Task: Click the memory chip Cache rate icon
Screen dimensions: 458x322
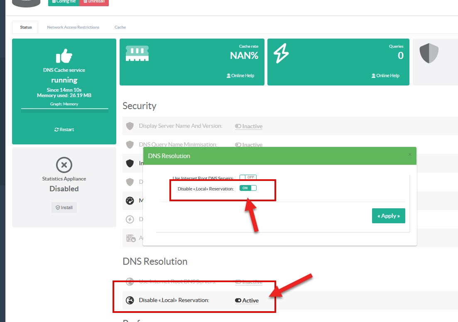Action: [x=137, y=54]
